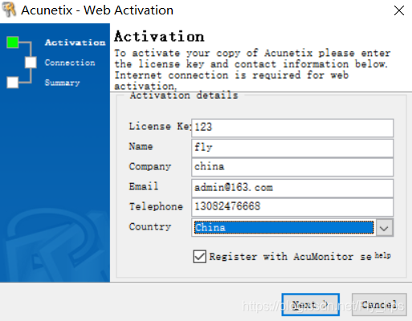Click the Activation heading text

pyautogui.click(x=159, y=37)
